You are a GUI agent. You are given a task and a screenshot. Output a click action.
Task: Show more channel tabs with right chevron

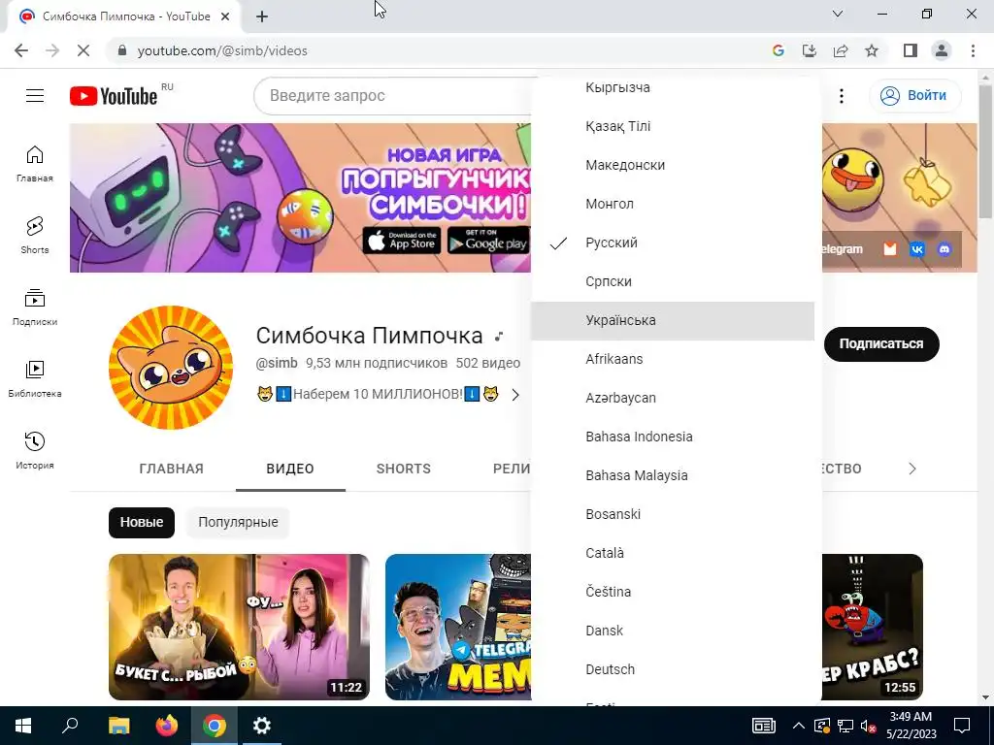(912, 469)
